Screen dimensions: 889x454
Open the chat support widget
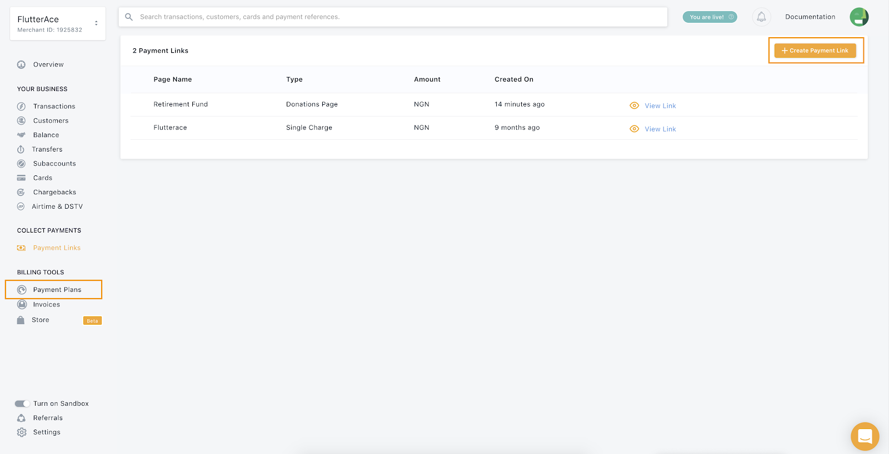pos(865,436)
